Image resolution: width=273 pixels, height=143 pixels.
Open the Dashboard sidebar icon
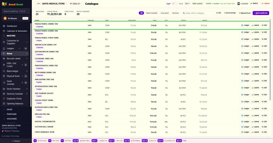[4, 26]
